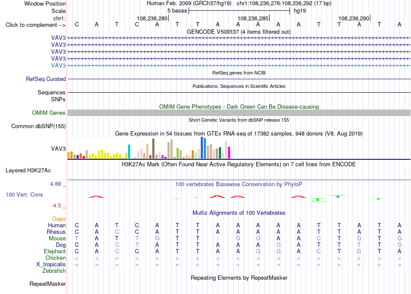Click the Window Position label
Image resolution: width=411 pixels, height=294 pixels.
pyautogui.click(x=45, y=3)
